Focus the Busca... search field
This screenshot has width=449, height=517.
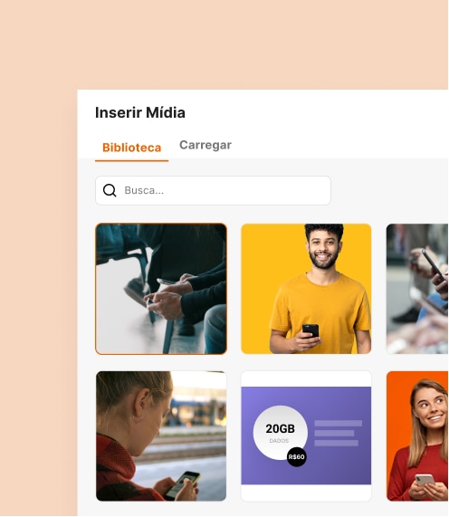point(213,190)
